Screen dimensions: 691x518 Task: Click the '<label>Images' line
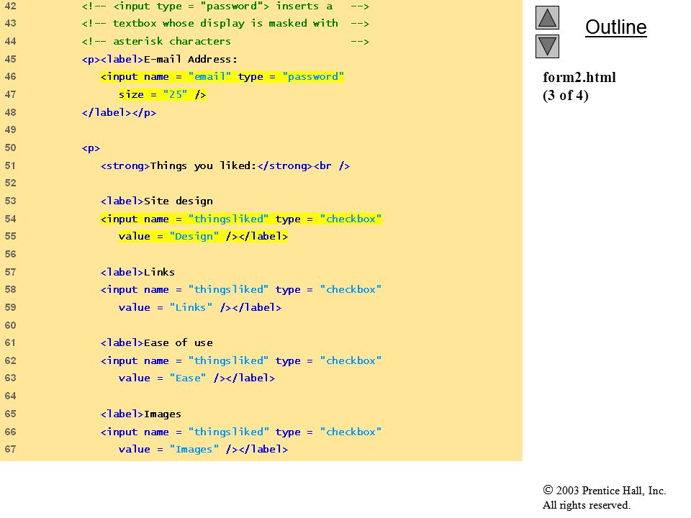(x=140, y=414)
